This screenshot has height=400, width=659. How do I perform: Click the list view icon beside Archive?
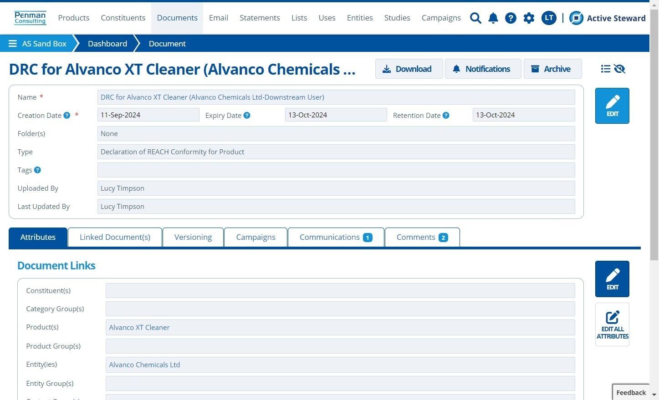click(x=605, y=69)
